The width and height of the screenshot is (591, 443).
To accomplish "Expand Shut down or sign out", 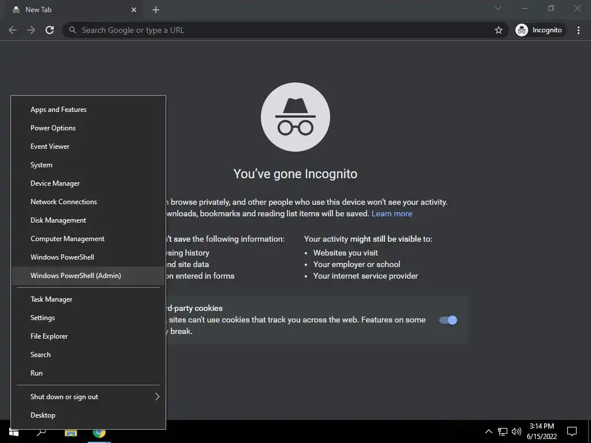I will click(x=88, y=397).
